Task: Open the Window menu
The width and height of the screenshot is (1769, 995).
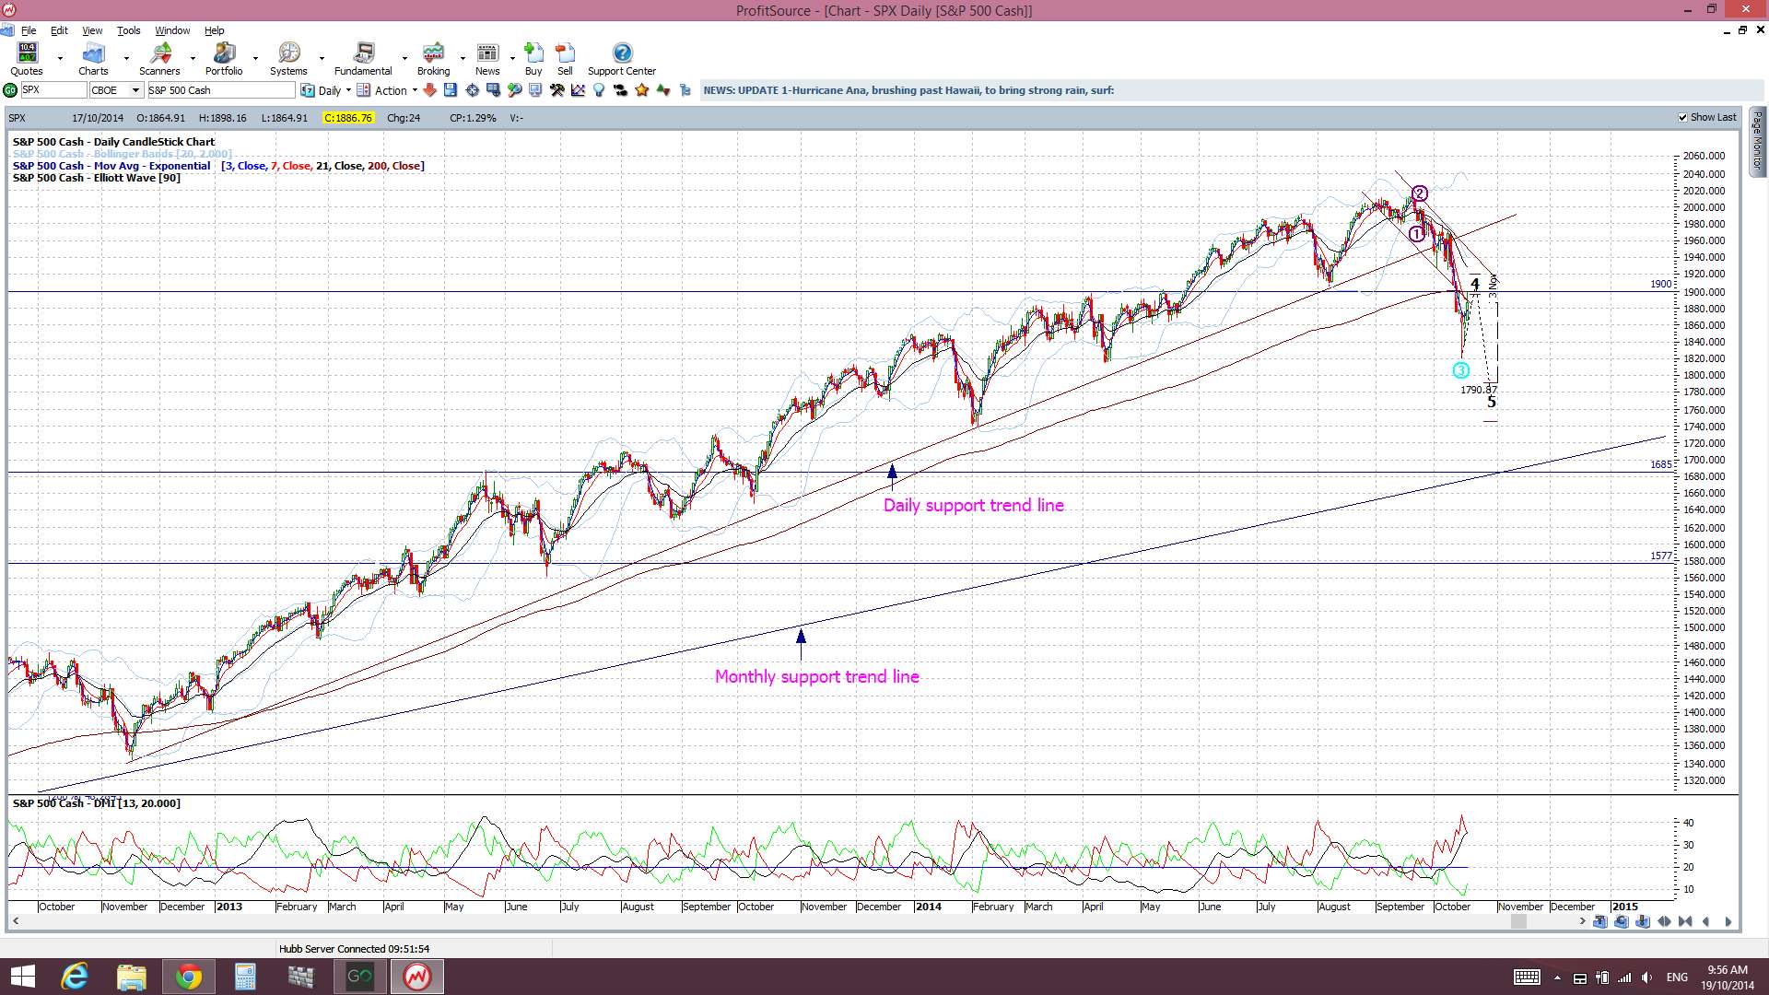Action: click(x=172, y=30)
